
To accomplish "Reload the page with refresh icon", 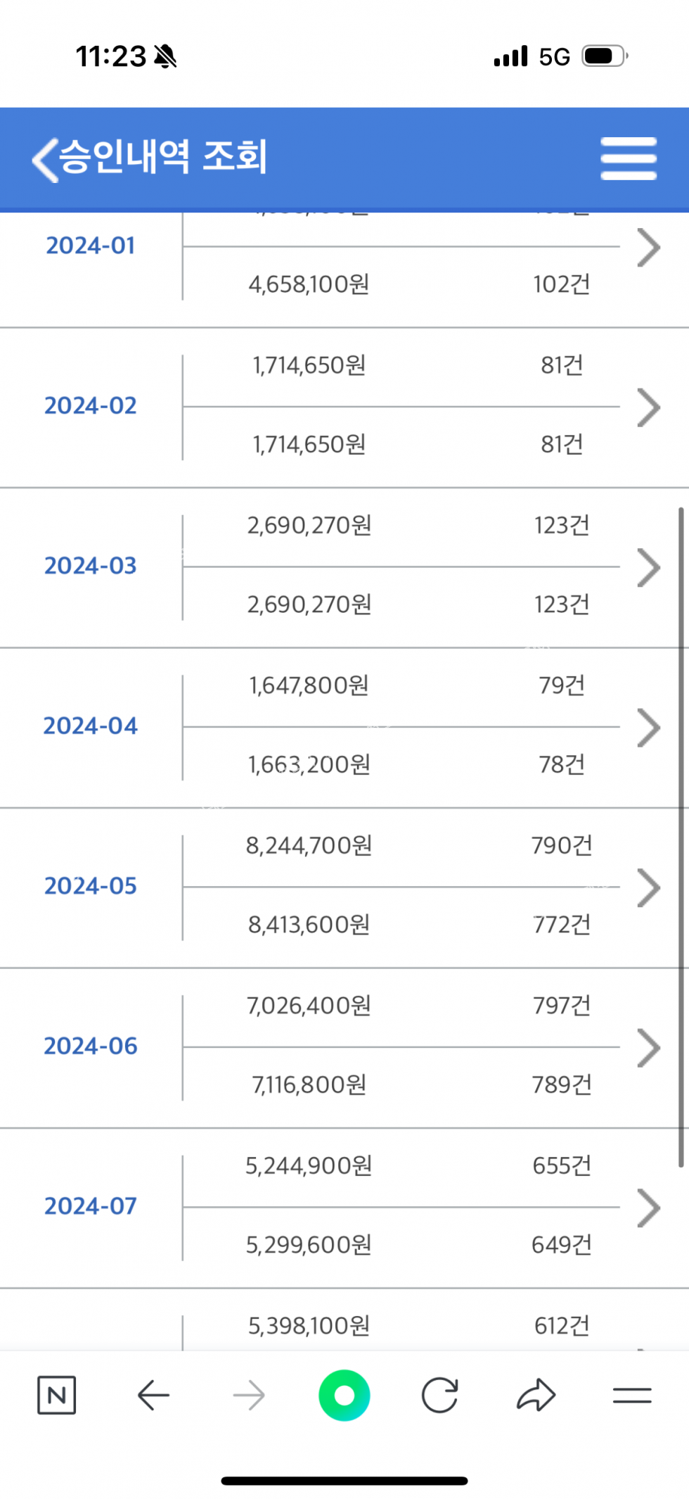I will coord(440,1395).
